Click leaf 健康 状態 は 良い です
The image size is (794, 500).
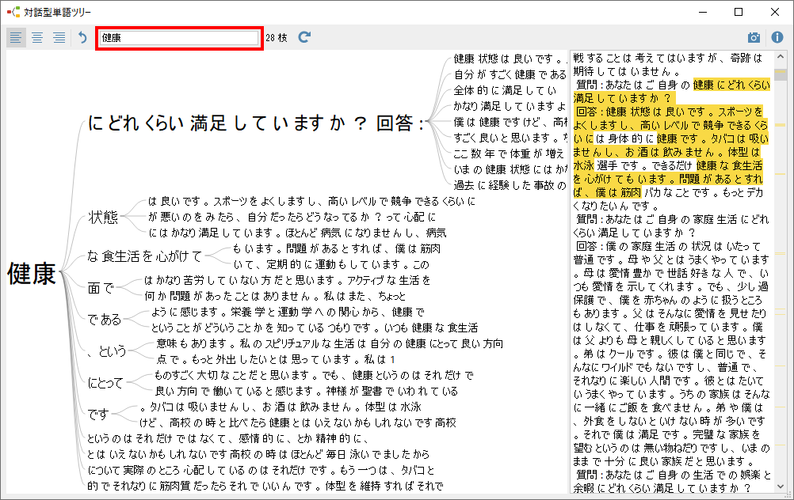(509, 59)
